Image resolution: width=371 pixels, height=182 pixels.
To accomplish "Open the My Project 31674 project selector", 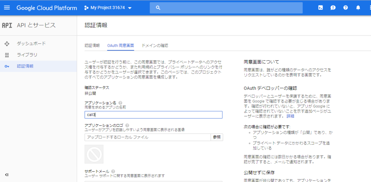I will pos(108,8).
